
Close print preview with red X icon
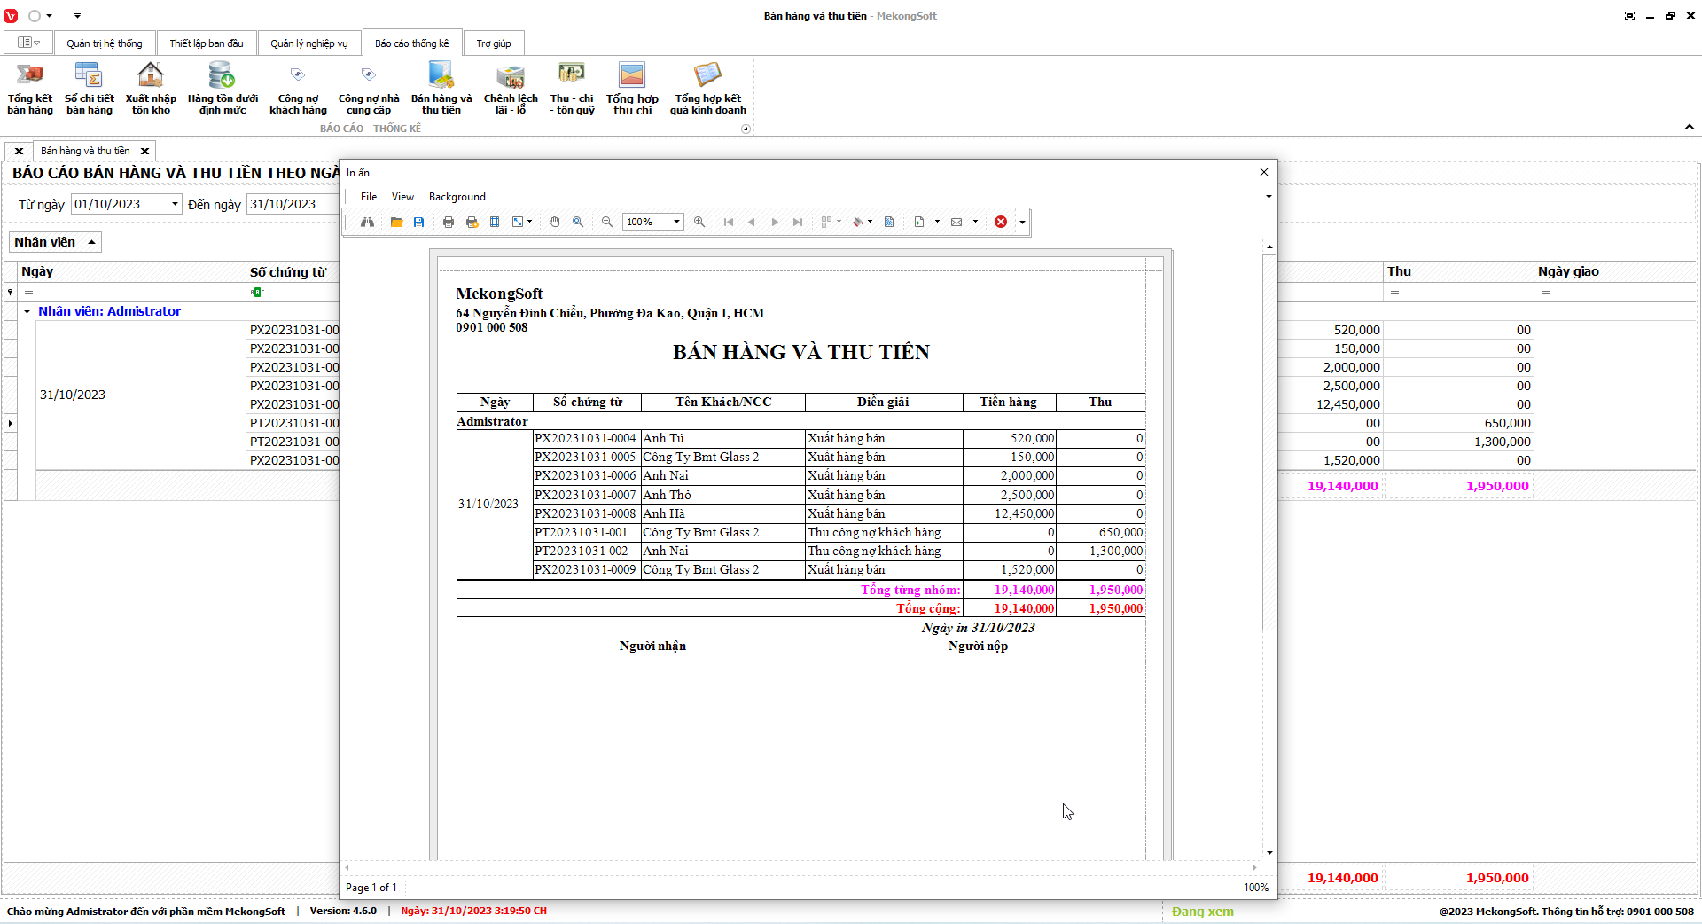(x=1001, y=222)
